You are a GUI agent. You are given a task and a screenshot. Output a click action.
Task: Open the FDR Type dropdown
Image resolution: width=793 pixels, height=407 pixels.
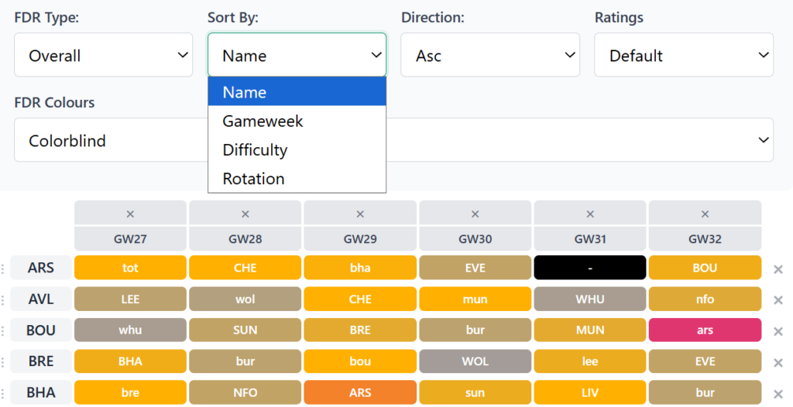pos(103,55)
